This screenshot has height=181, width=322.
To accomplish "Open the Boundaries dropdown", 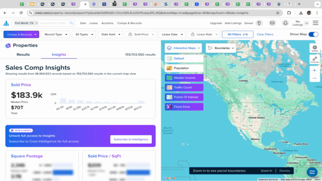I will 221,48.
